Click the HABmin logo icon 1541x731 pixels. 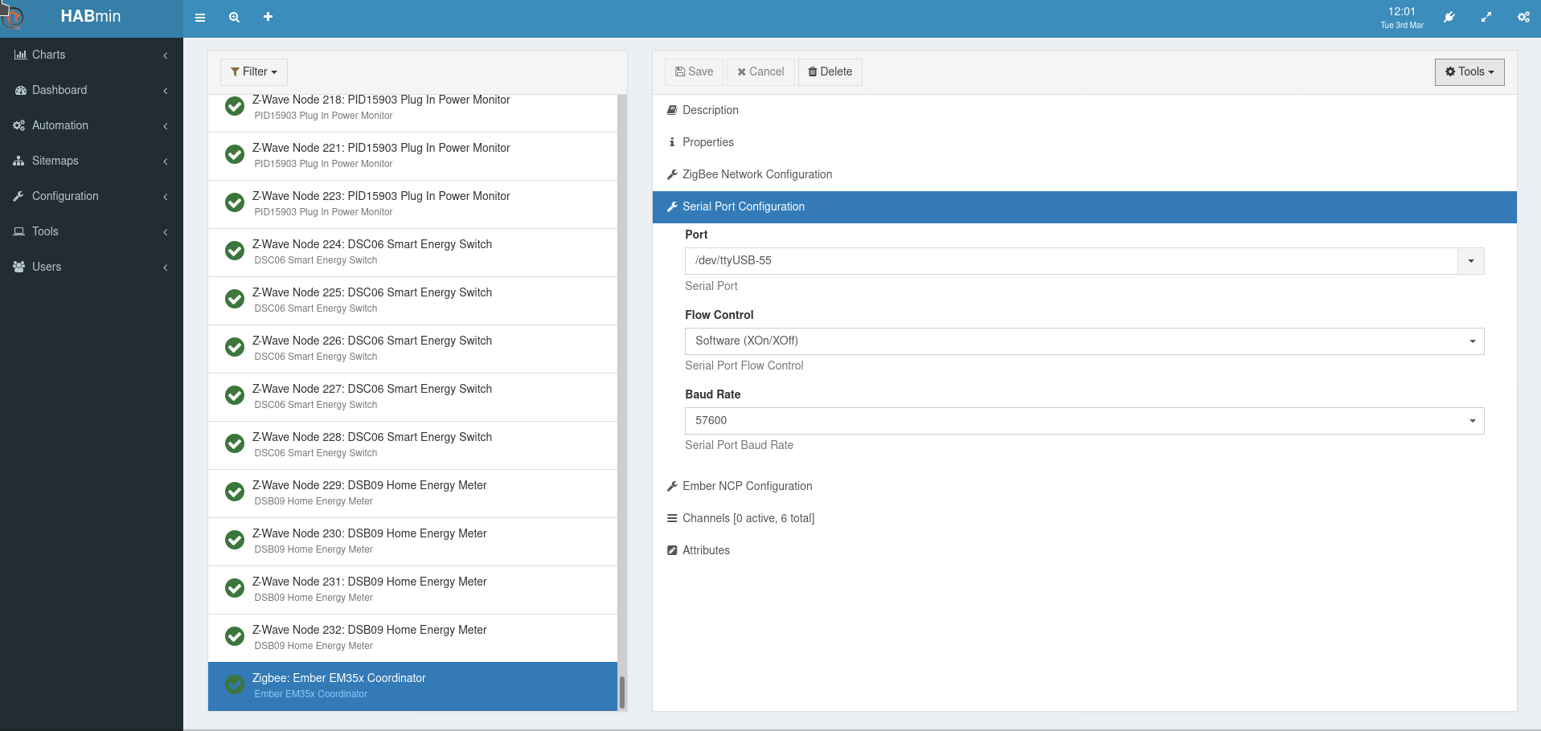(14, 16)
